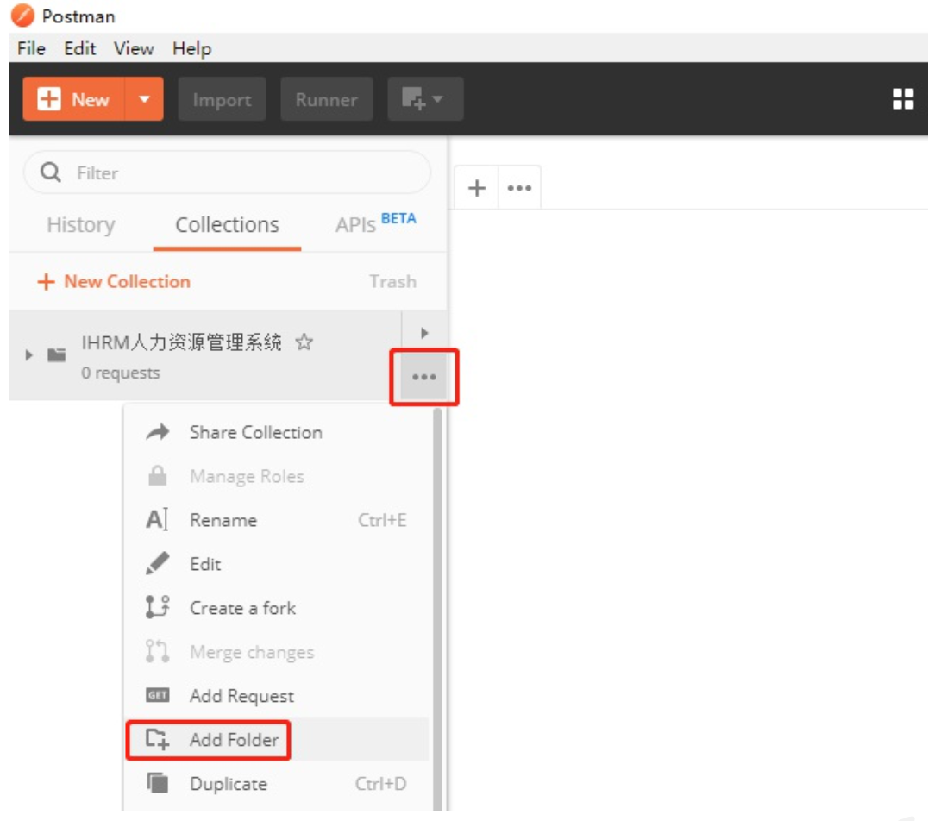Image resolution: width=928 pixels, height=821 pixels.
Task: Star the IHRM collection
Action: [304, 342]
